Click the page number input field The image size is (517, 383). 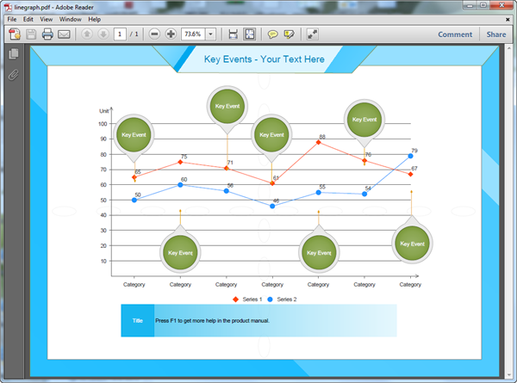click(120, 34)
